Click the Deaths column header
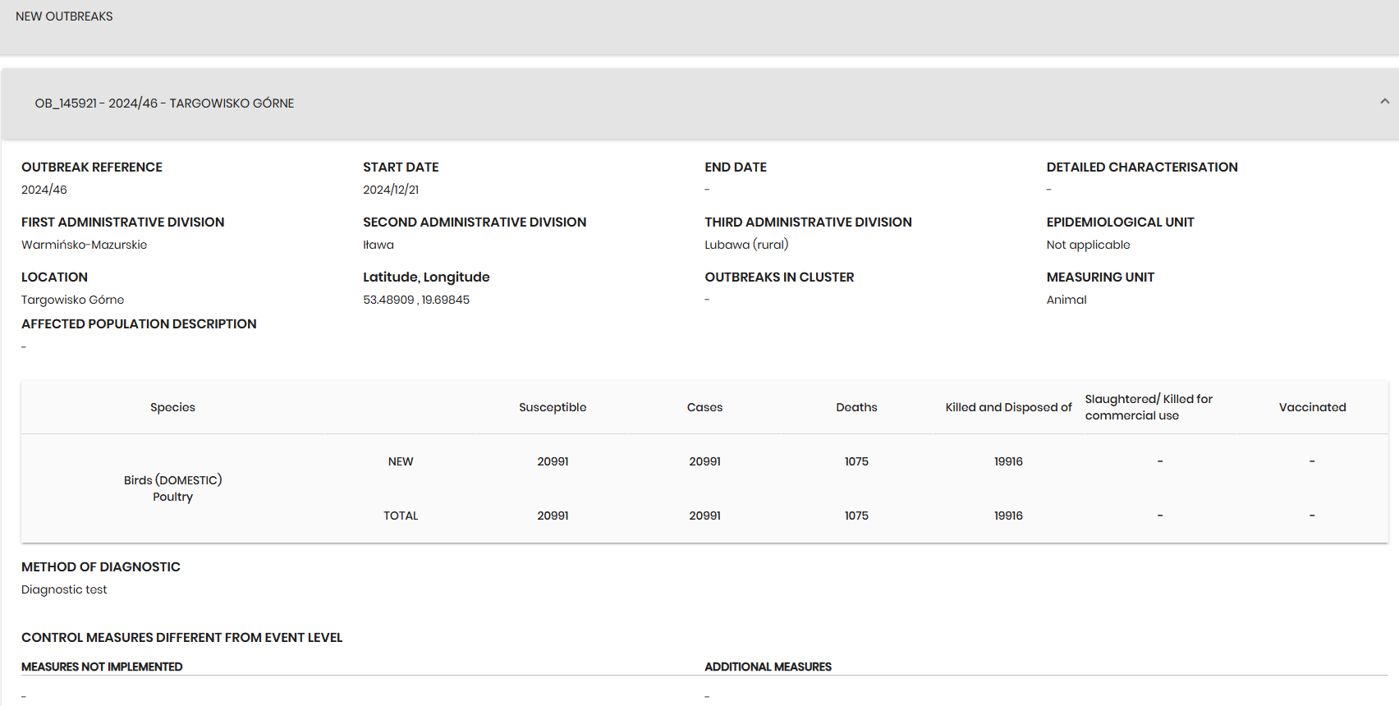 tap(856, 407)
